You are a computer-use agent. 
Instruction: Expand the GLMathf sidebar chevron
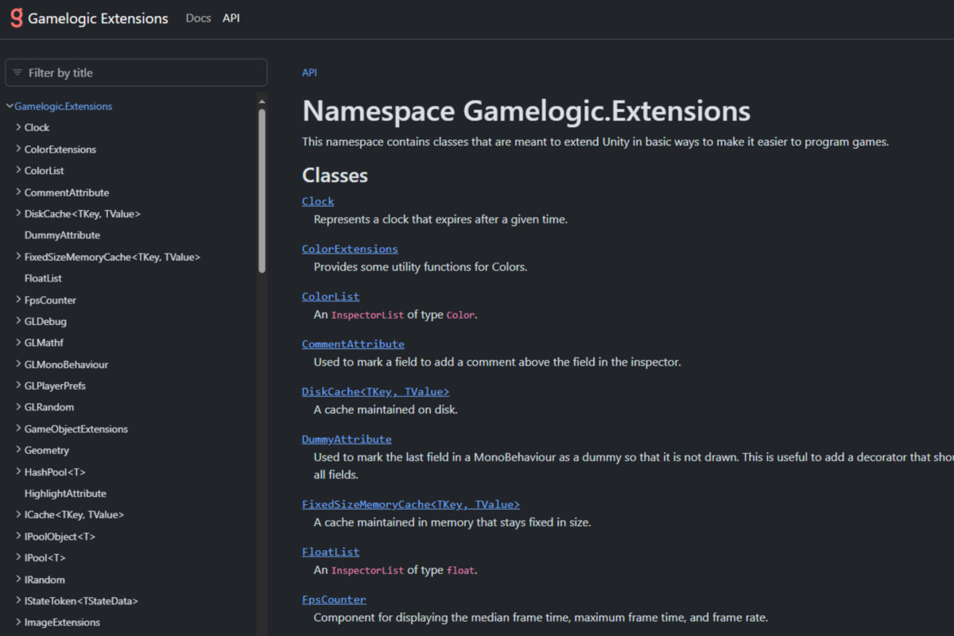18,343
